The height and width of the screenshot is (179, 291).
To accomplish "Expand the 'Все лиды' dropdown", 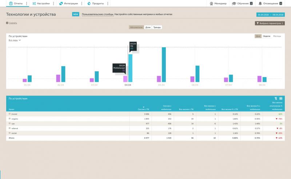I will click(x=15, y=40).
